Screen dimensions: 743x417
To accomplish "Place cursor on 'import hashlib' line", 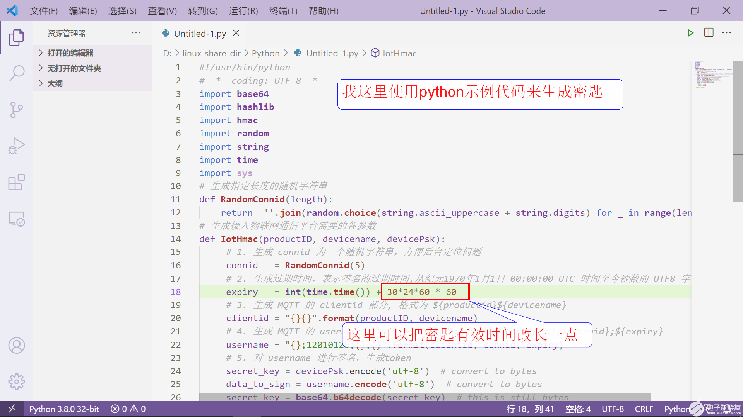I will coord(236,107).
